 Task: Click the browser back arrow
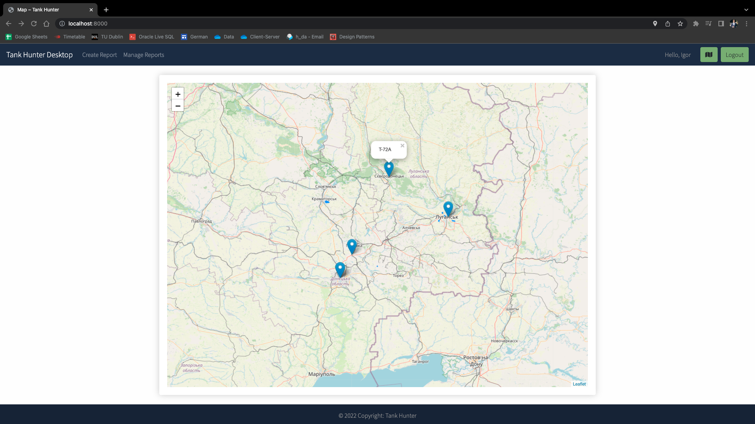tap(9, 24)
